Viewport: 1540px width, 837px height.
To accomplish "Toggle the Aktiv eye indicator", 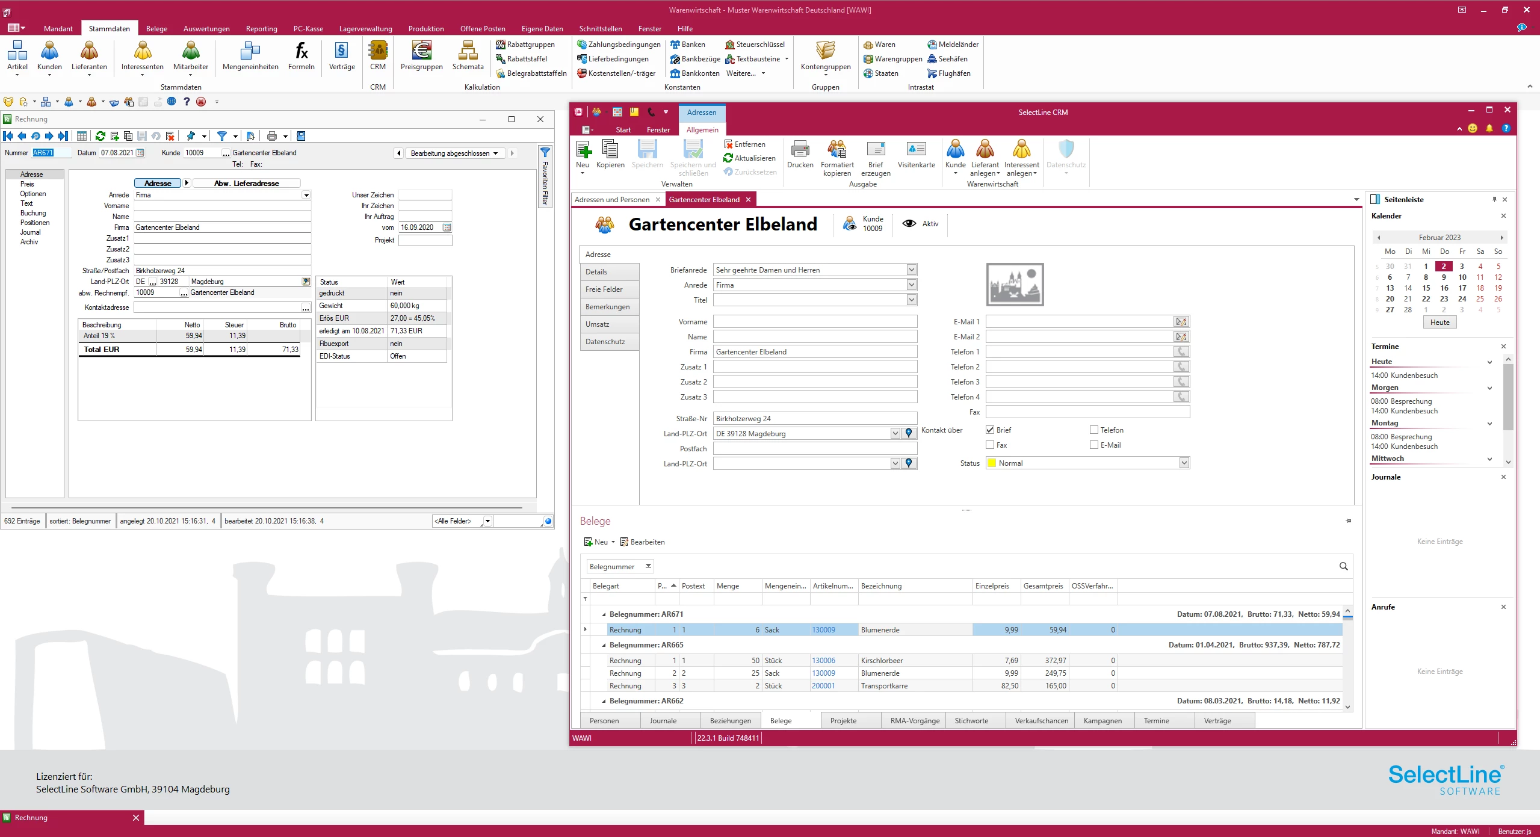I will coord(909,223).
